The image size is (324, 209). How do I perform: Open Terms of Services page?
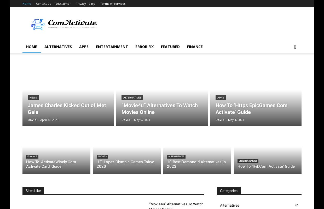coord(113,4)
